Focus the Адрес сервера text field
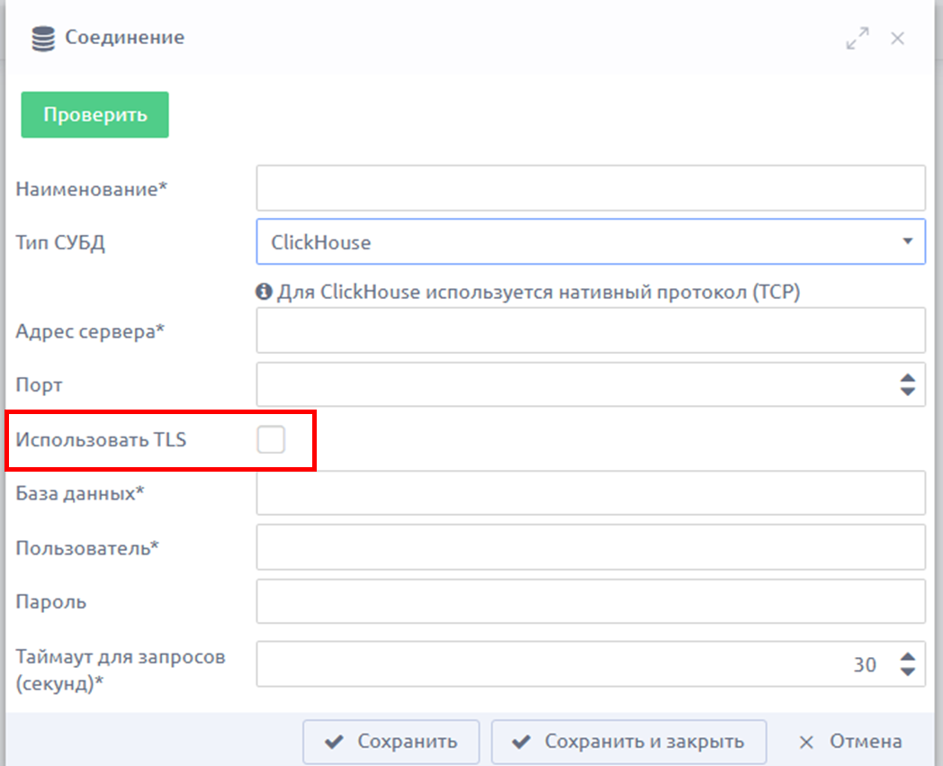943x766 pixels. (590, 330)
